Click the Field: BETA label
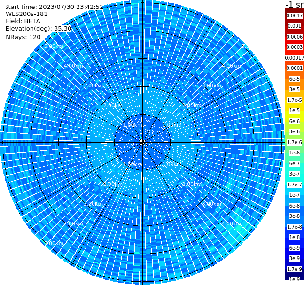304x285 pixels. 23,21
